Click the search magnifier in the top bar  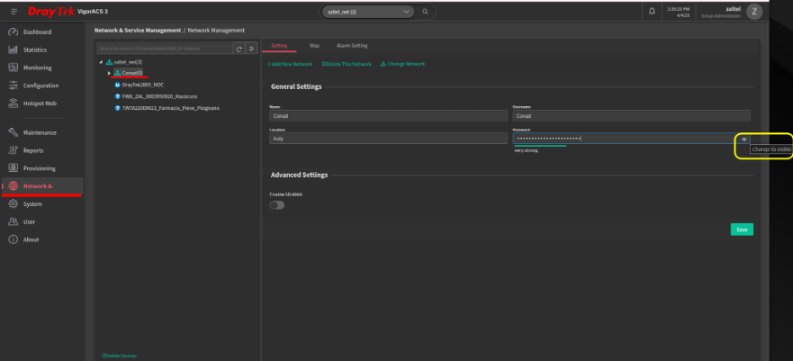(425, 11)
